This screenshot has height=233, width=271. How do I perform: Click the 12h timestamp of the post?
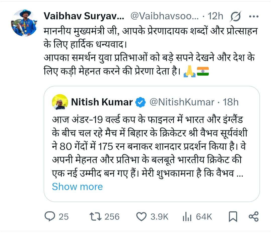coord(216,17)
